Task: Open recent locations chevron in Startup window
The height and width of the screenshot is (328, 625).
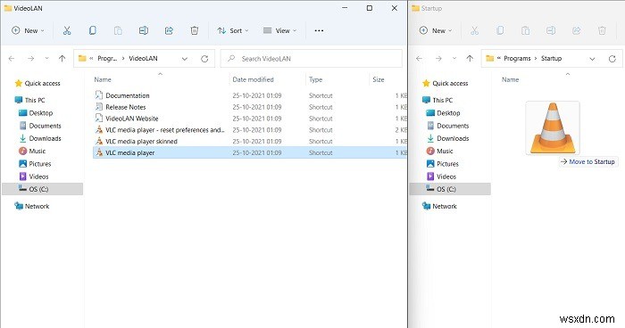Action: [x=454, y=59]
